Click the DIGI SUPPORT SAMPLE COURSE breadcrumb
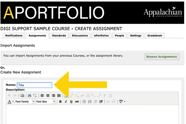Screen dimensions: 186x124 pos(35,29)
